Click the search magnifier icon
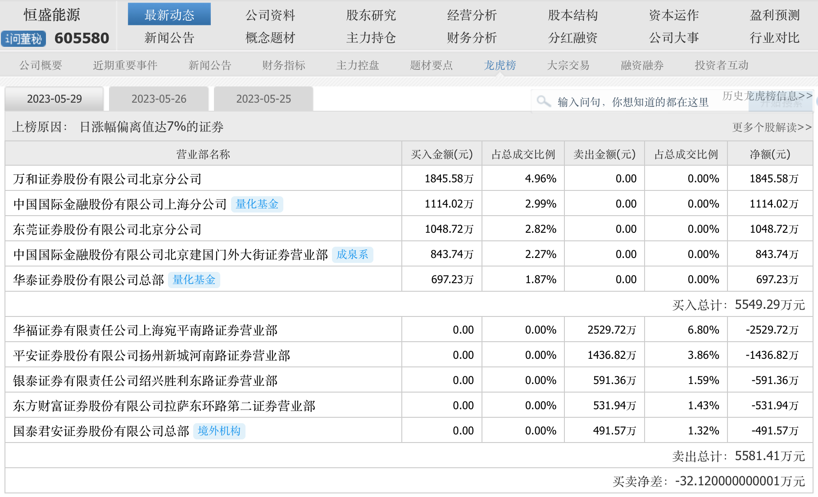The height and width of the screenshot is (497, 818). [544, 101]
